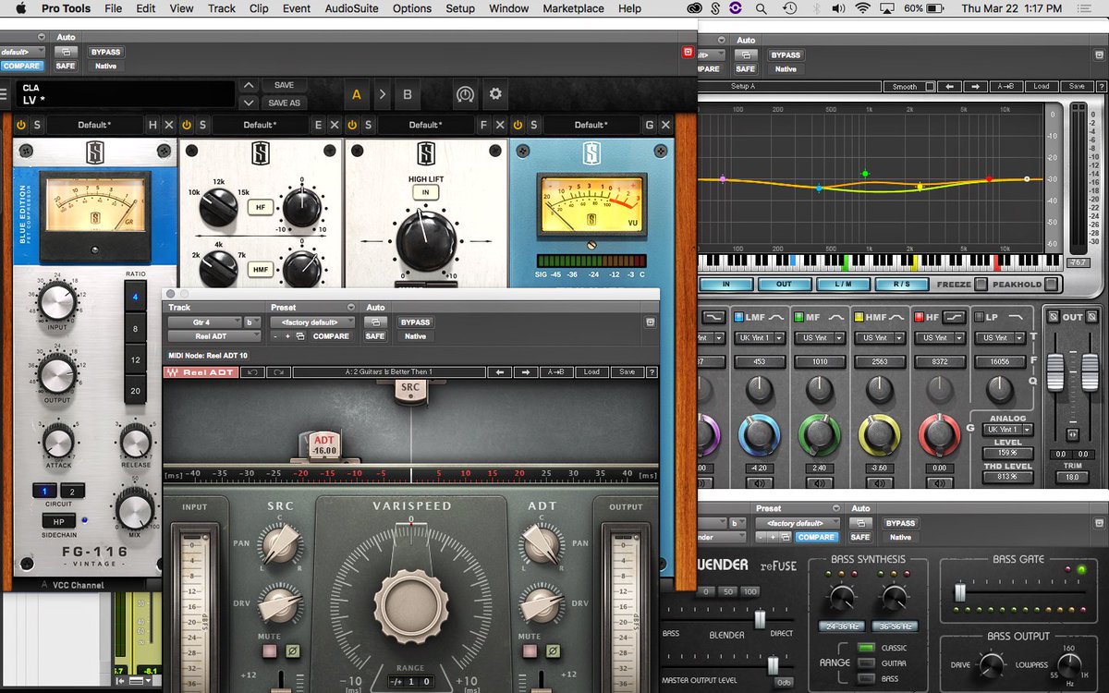Step to next Slate preset with down arrow
1109x693 pixels.
tap(248, 103)
